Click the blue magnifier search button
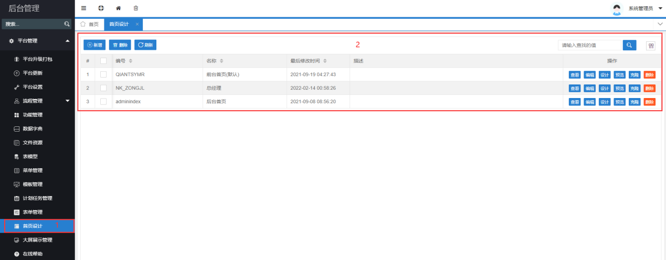Screen dimensions: 666x260 [x=629, y=45]
